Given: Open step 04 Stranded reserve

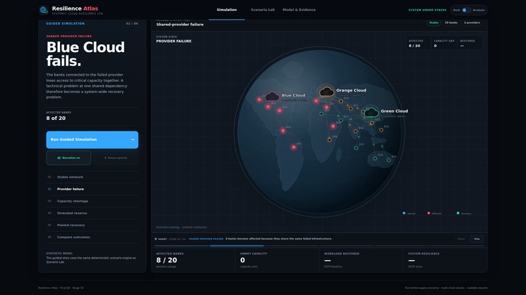Looking at the screenshot, I should (x=92, y=214).
